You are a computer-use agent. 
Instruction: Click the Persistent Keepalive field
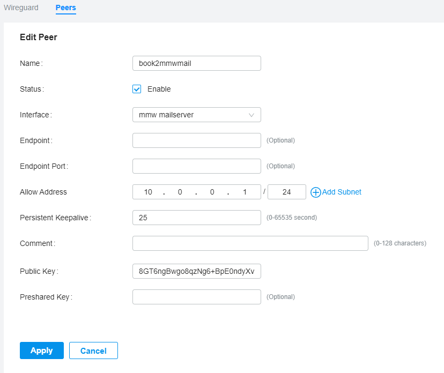coord(196,218)
